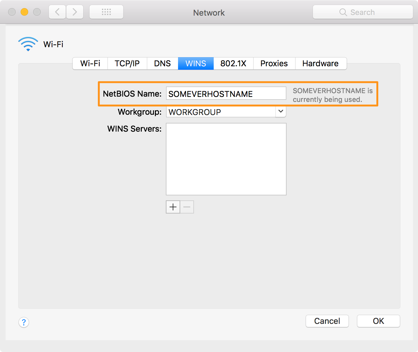The image size is (418, 352).
Task: Click the magnifying glass search icon
Action: pyautogui.click(x=343, y=12)
